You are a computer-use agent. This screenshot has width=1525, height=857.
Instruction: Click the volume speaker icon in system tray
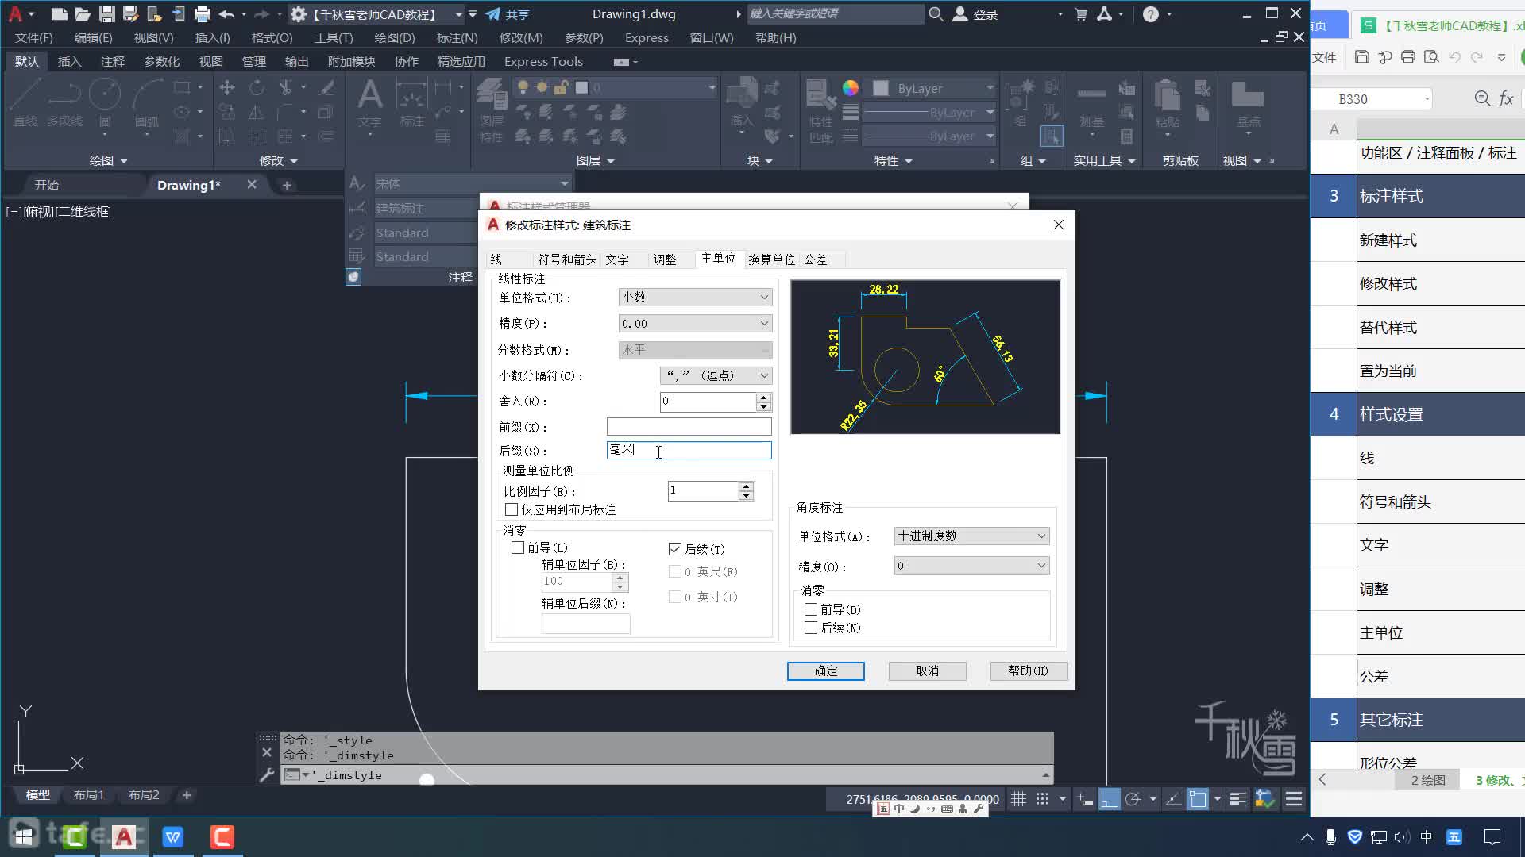[x=1401, y=836]
